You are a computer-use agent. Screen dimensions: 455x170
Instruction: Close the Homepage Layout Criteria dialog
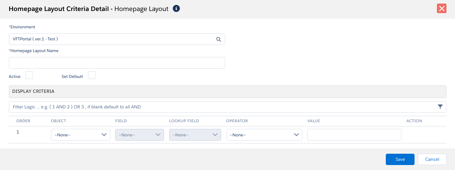click(442, 8)
